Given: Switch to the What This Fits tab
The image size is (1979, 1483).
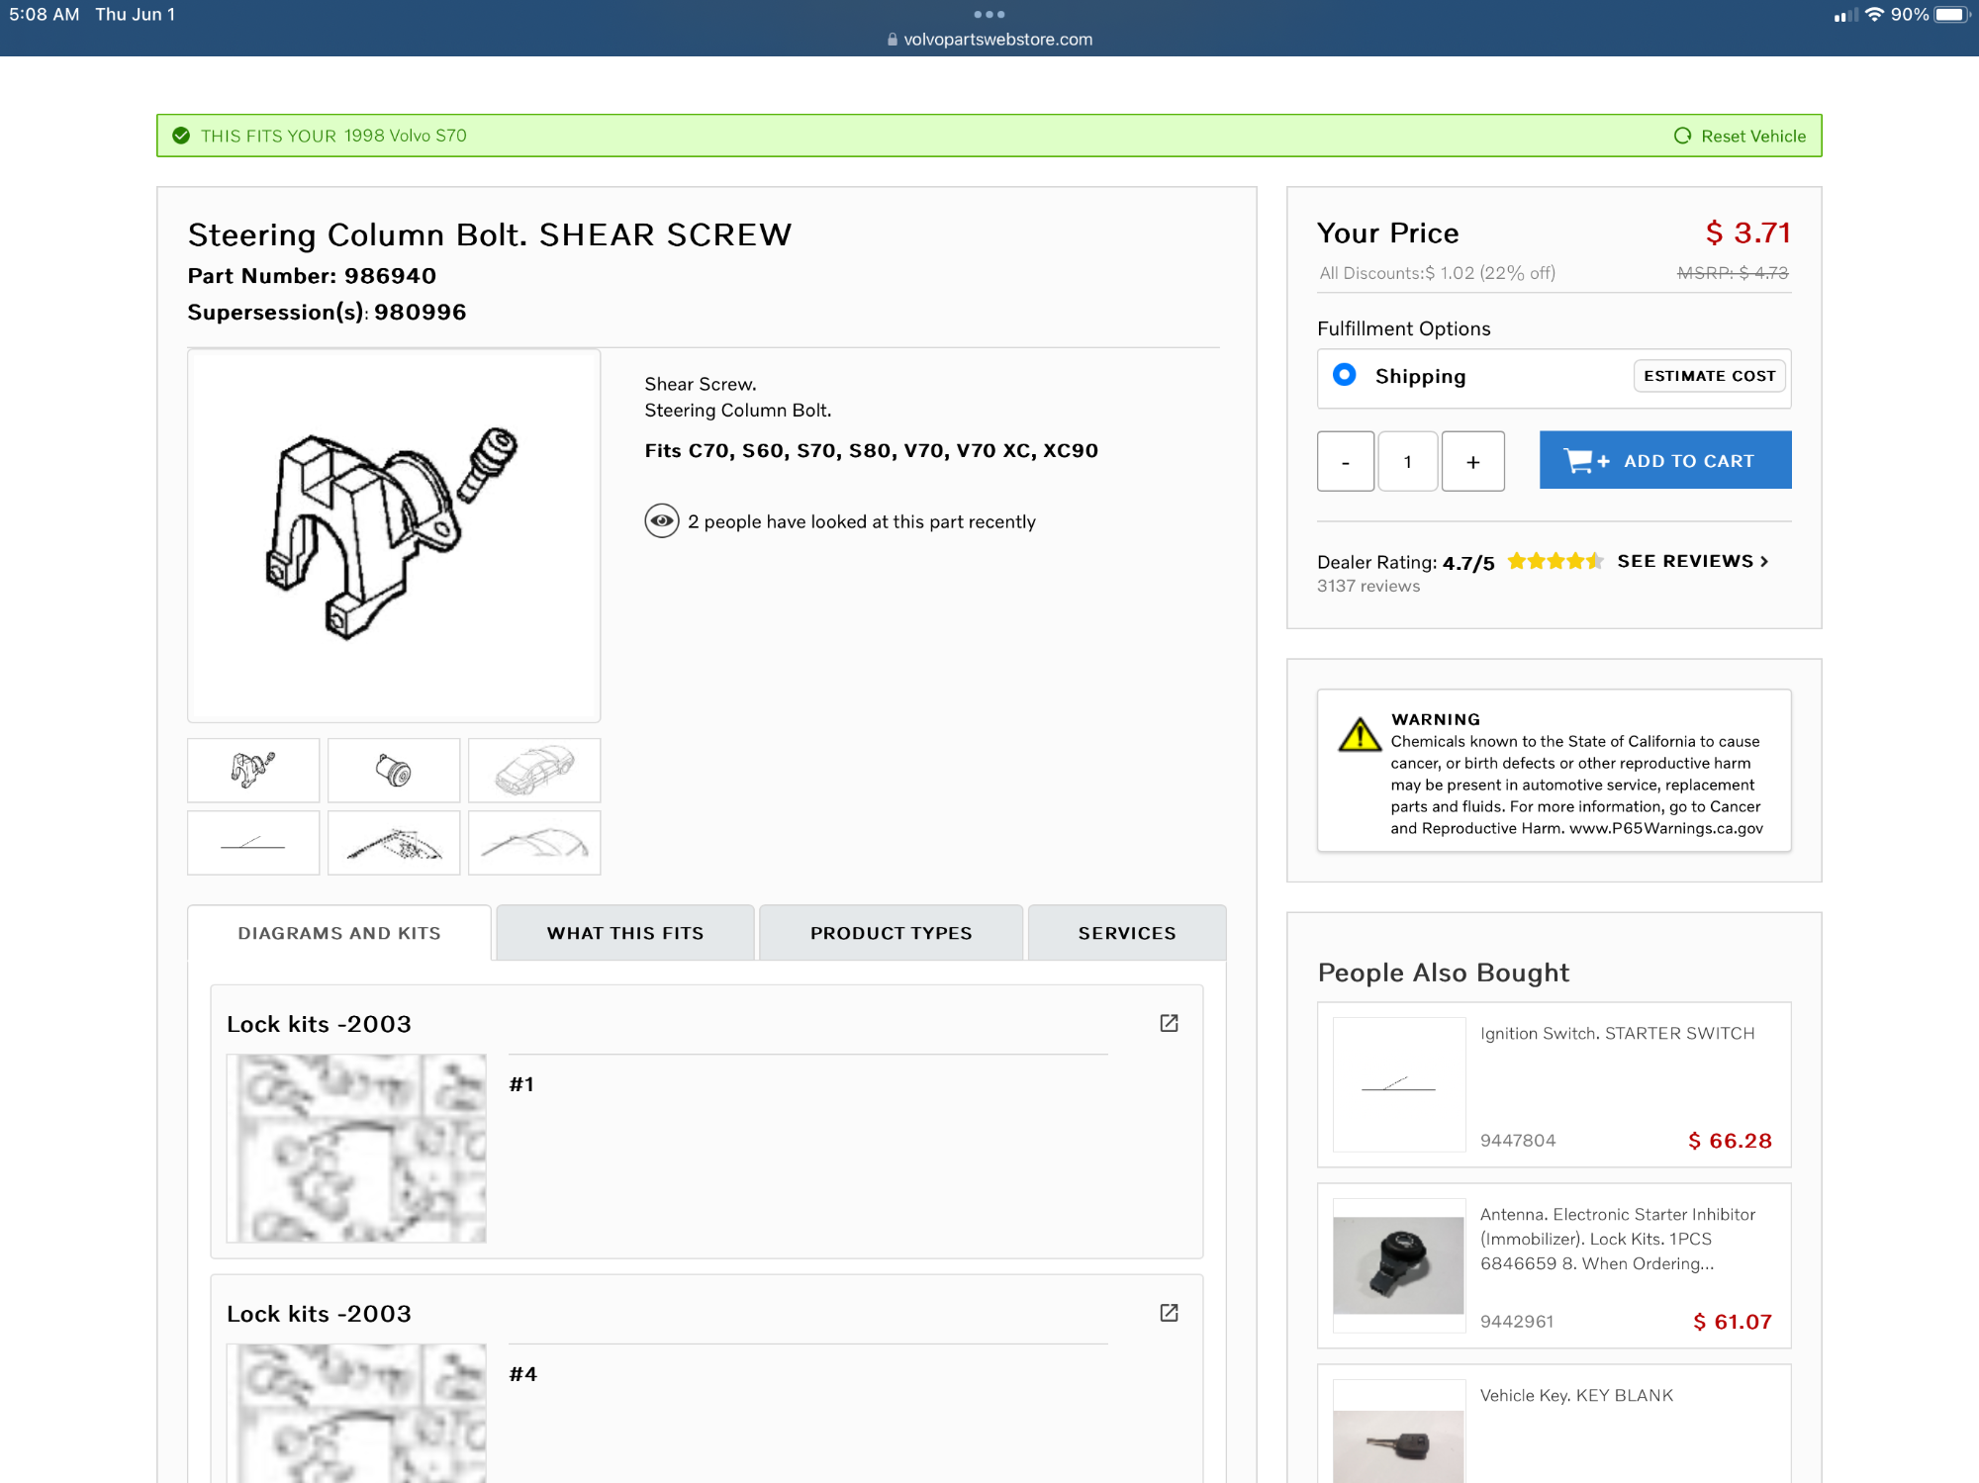Looking at the screenshot, I should [x=624, y=933].
